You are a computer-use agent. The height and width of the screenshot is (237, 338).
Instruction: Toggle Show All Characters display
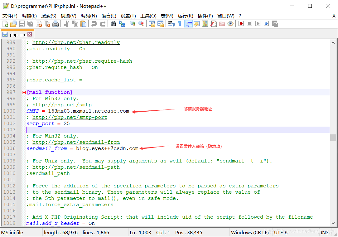(180, 23)
